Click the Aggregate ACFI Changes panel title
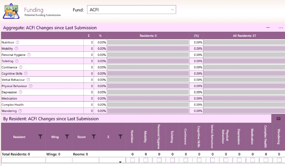Viewport: 285px width, 166px height. tap(50, 28)
